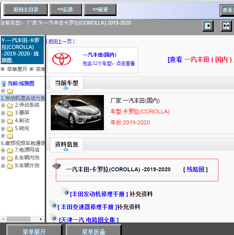
Task: Open the [线路图] link
Action: (195, 170)
